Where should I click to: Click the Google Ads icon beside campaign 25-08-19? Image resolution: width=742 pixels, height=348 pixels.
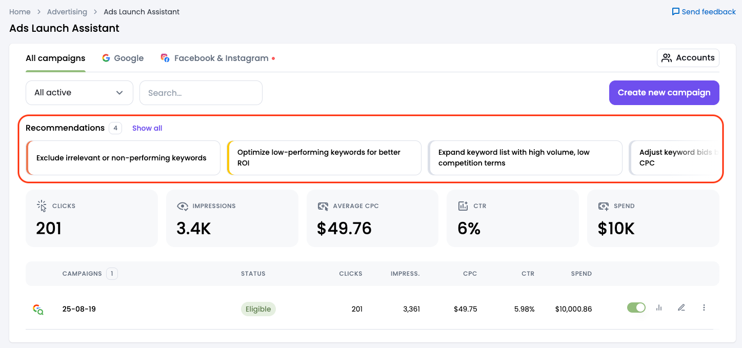[x=38, y=309]
